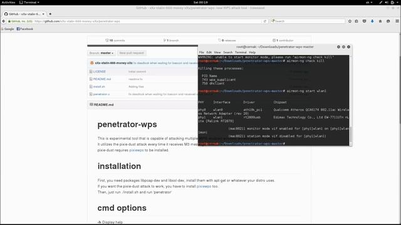Click the installation heading
The width and height of the screenshot is (401, 225).
(119, 166)
